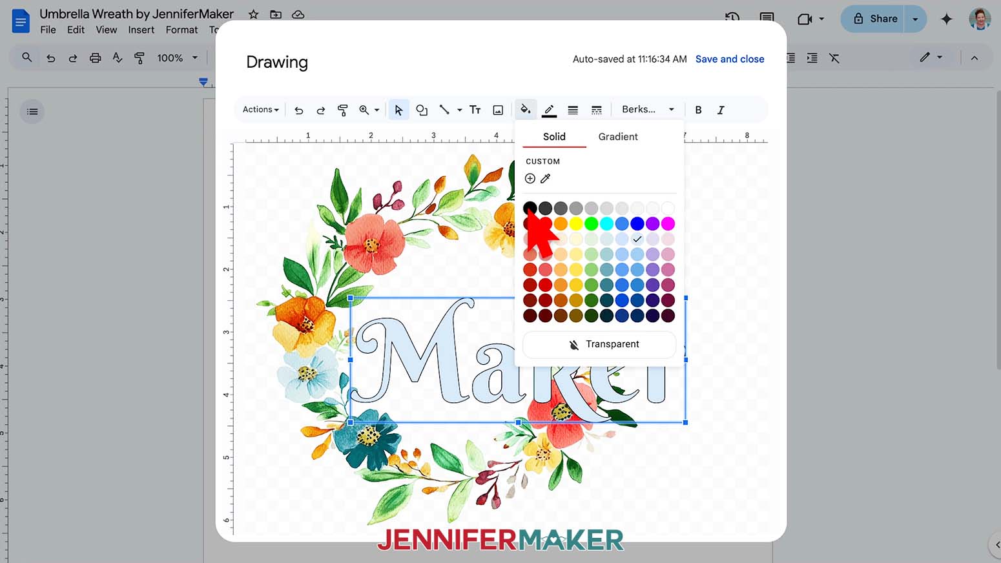Increase indent in the Docs toolbar

(812, 58)
